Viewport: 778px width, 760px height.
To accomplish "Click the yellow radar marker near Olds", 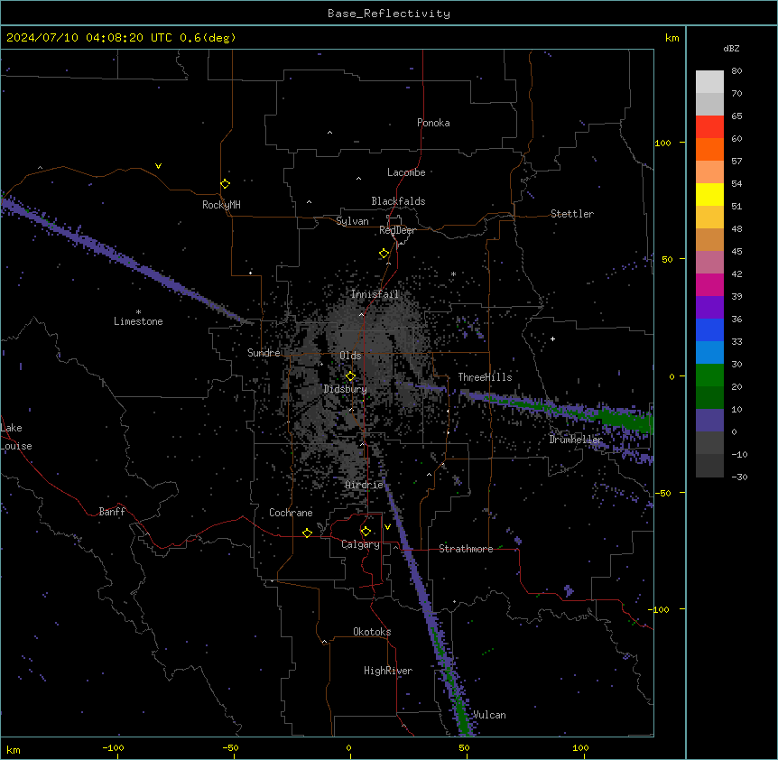I will tap(350, 376).
